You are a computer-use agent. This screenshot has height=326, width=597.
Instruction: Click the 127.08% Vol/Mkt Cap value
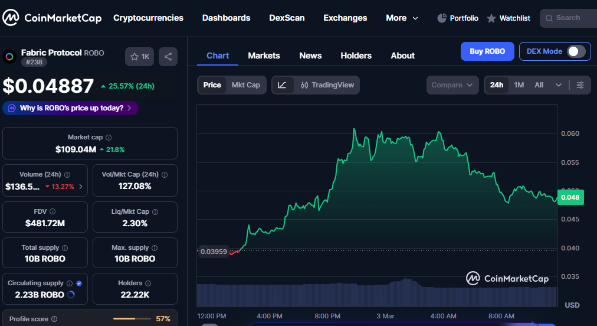click(x=135, y=186)
